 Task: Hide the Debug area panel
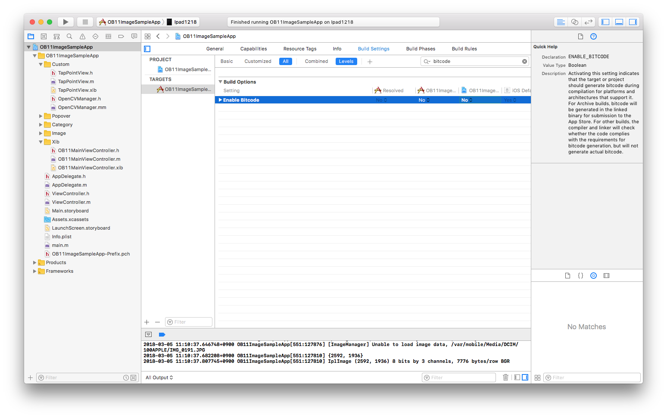619,22
